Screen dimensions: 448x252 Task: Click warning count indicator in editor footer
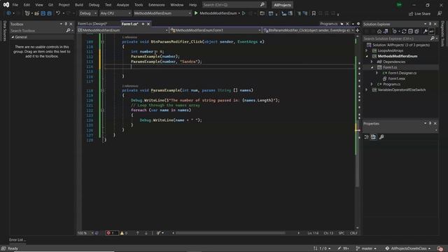click(x=124, y=233)
